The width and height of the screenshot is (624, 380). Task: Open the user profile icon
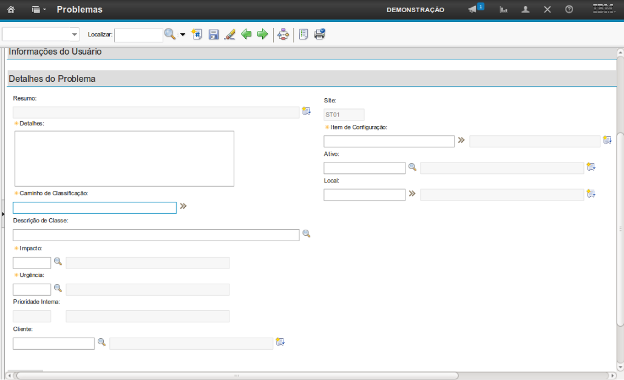pyautogui.click(x=526, y=10)
